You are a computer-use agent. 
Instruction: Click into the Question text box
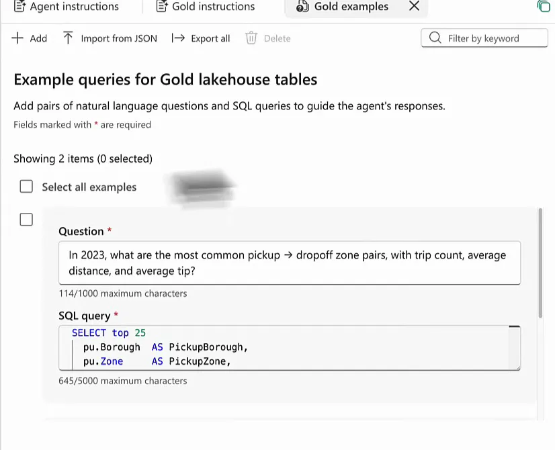290,263
